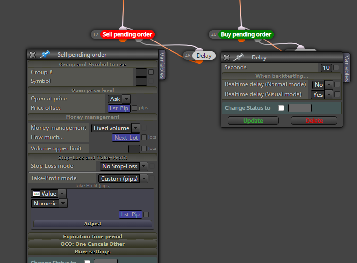Viewport: 357px width, 263px height.
Task: Click the Group # input field
Action: 141,73
